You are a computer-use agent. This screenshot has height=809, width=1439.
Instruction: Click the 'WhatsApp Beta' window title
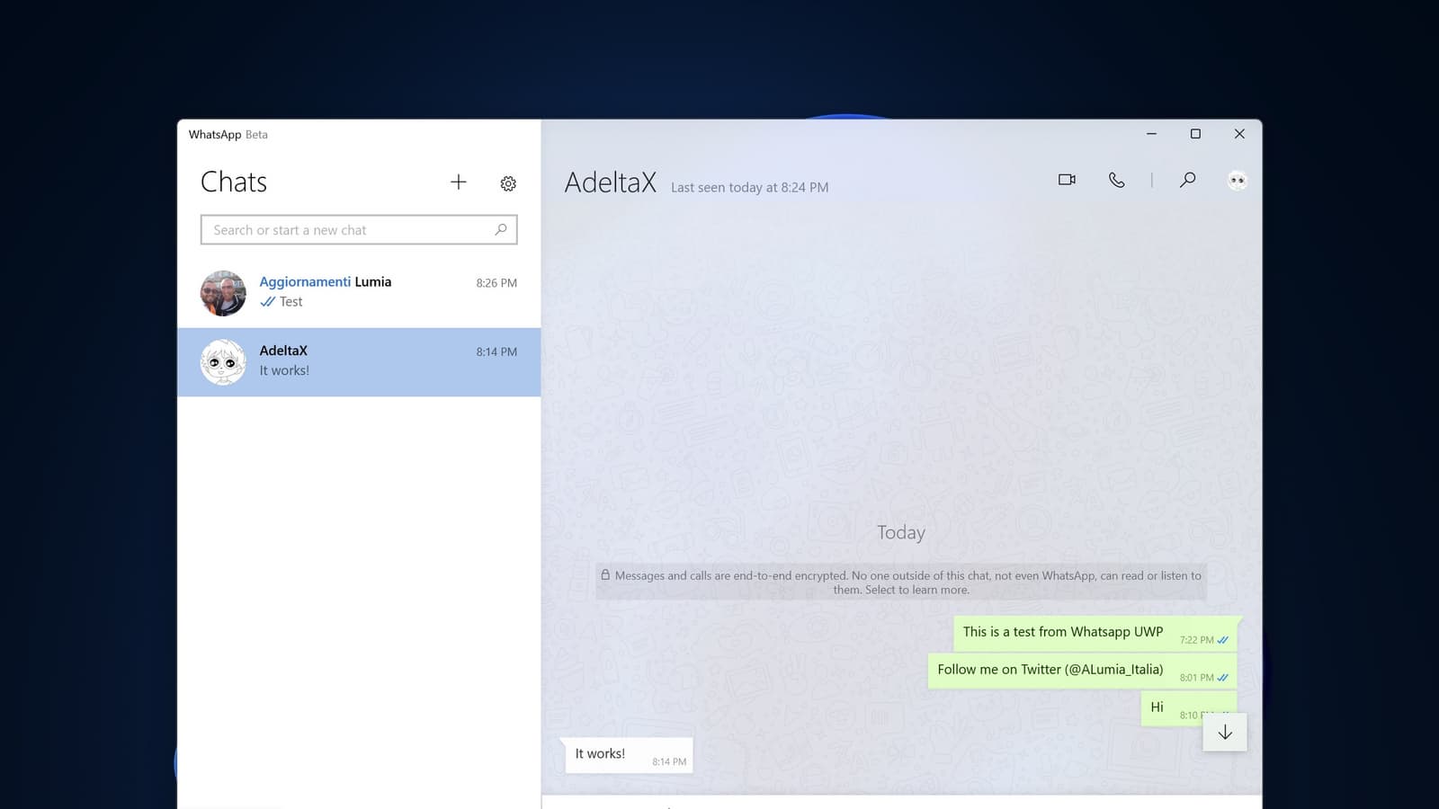tap(228, 135)
